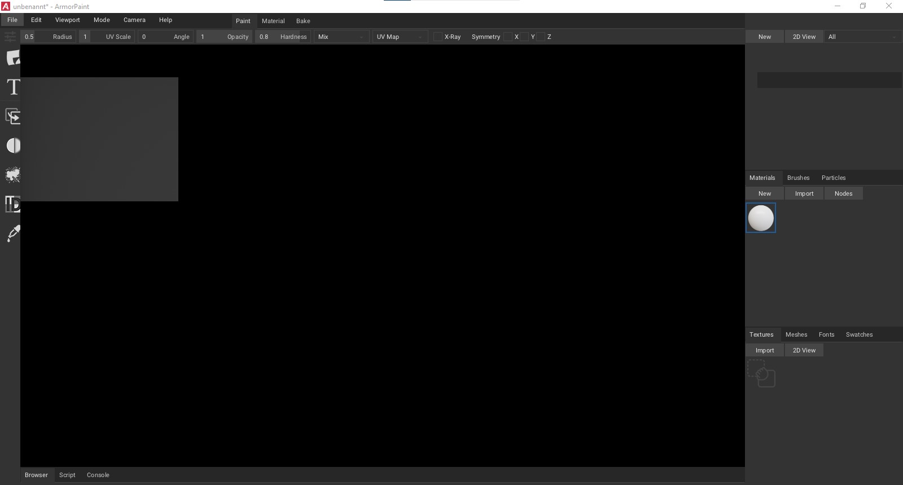Image resolution: width=903 pixels, height=485 pixels.
Task: Click the toolbar settings sliders icon
Action: click(10, 37)
